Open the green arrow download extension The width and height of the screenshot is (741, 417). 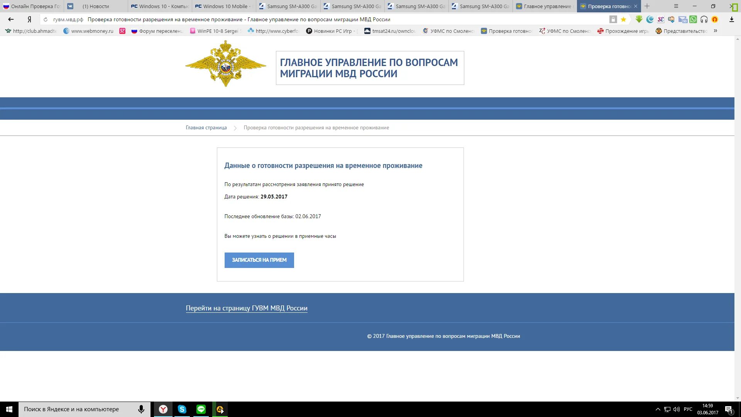[x=639, y=19]
